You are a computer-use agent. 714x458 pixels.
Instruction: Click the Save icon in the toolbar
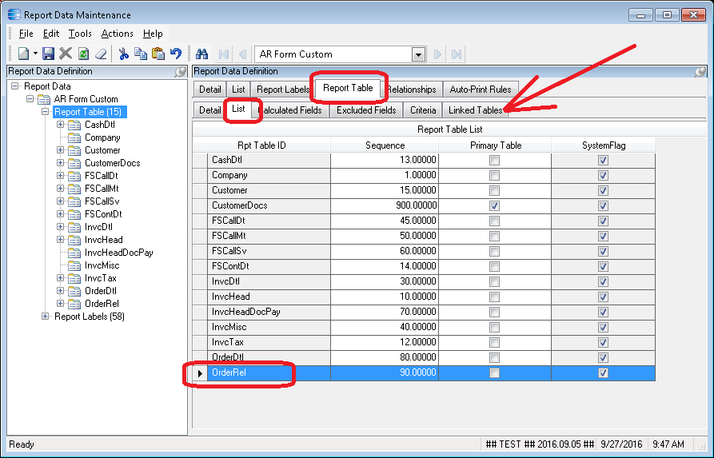pyautogui.click(x=48, y=54)
